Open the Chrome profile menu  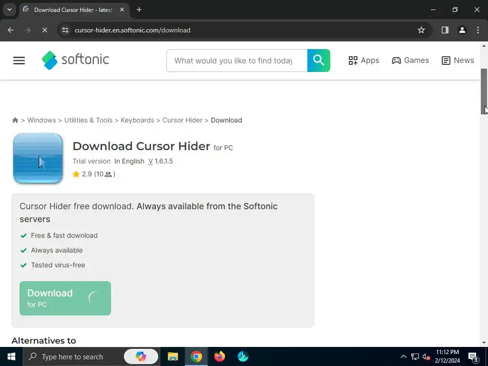[x=462, y=30]
